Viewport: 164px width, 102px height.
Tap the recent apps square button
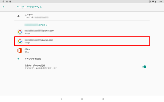103,99
